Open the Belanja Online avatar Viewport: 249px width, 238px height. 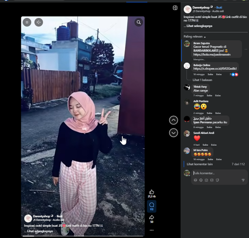(187, 66)
